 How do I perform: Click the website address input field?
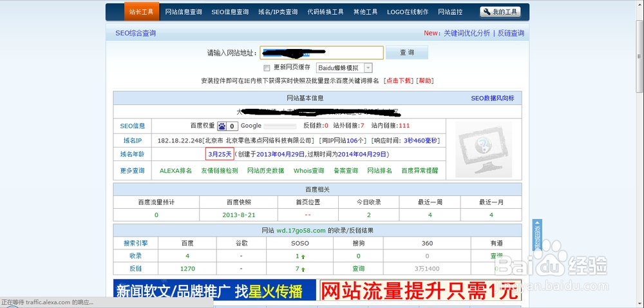(x=322, y=53)
